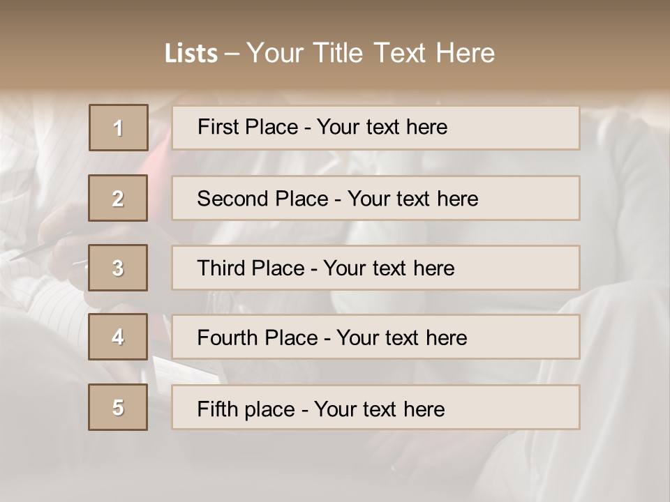The image size is (670, 502).
Task: Click the word "Fifth" in the fifth bar
Action: point(217,409)
